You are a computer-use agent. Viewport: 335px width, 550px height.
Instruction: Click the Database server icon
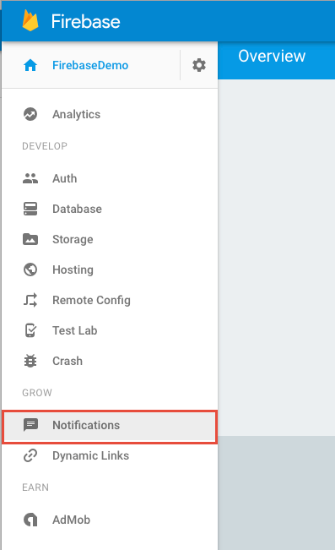[x=30, y=209]
